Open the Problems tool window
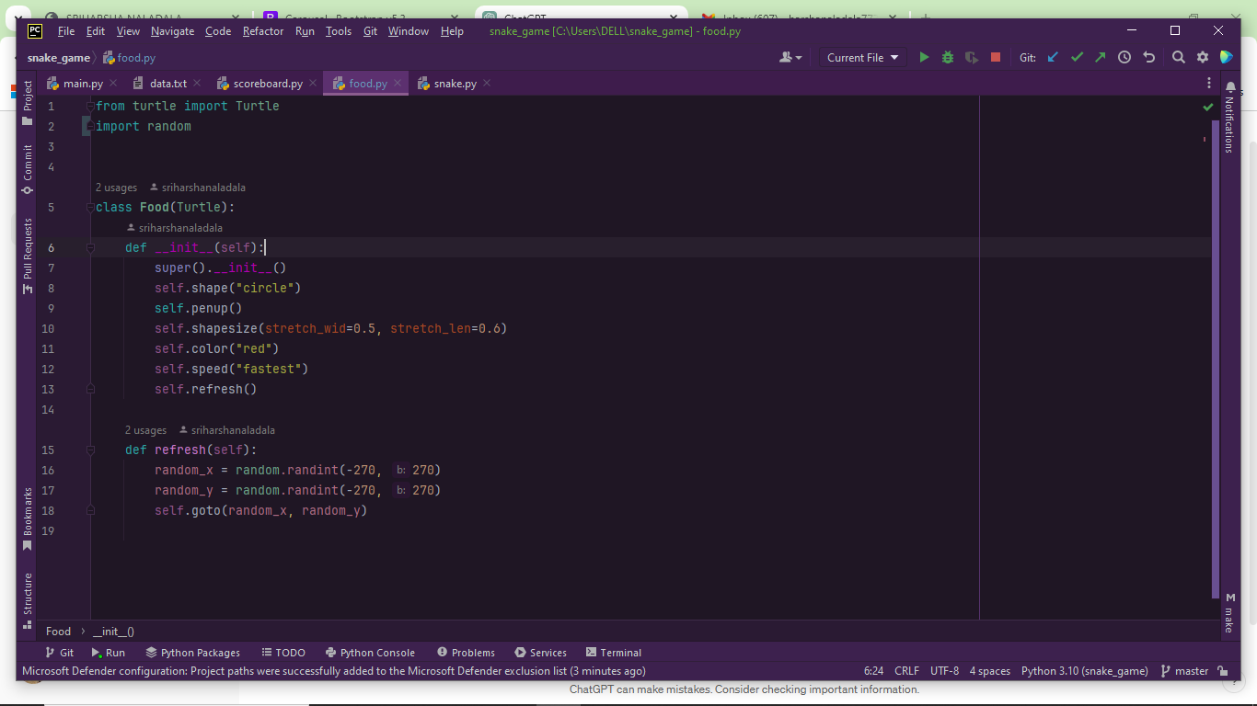Viewport: 1257px width, 706px height. [466, 653]
